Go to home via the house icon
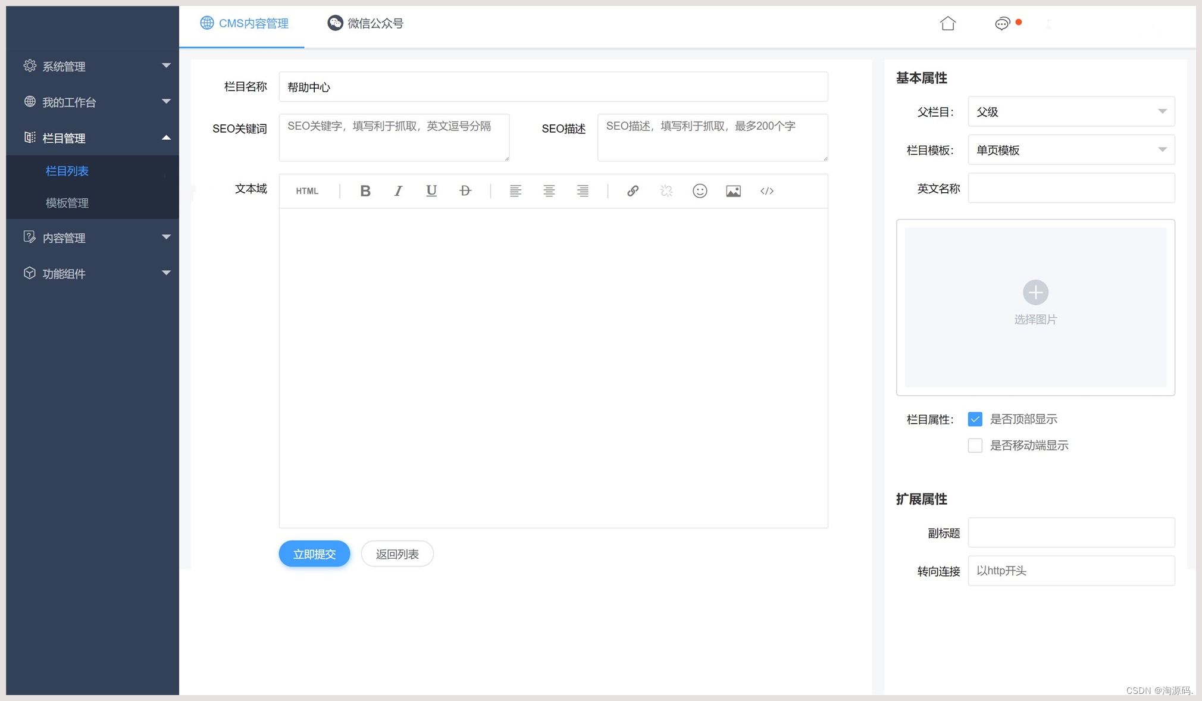 click(x=948, y=24)
